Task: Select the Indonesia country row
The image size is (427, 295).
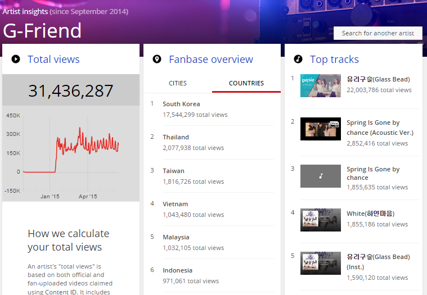Action: pos(213,275)
